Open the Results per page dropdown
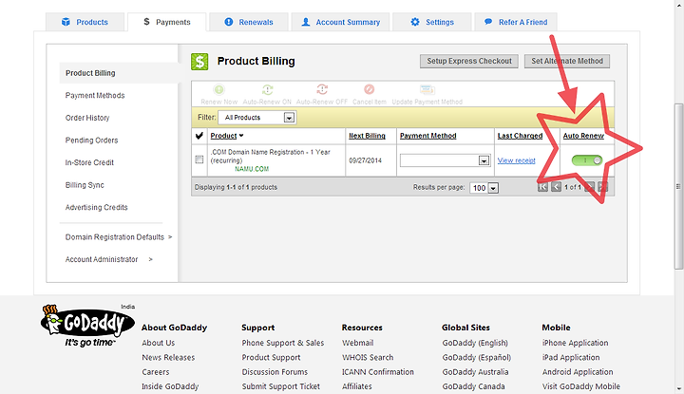684x394 pixels. coord(484,188)
